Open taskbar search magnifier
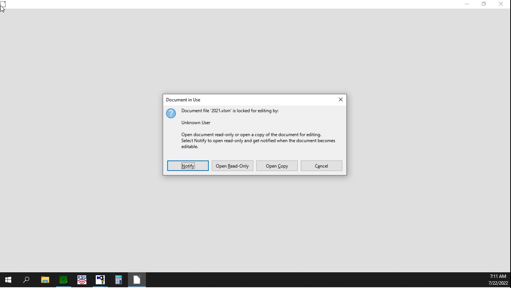The image size is (511, 288). 27,280
